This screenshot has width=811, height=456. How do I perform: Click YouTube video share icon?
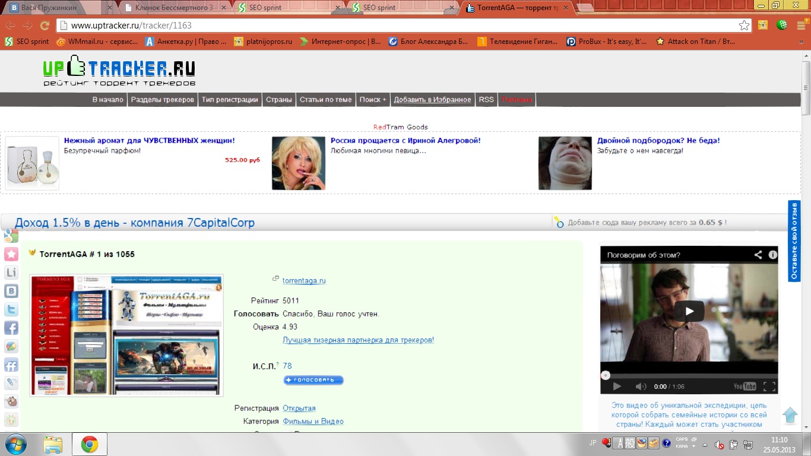(x=758, y=255)
